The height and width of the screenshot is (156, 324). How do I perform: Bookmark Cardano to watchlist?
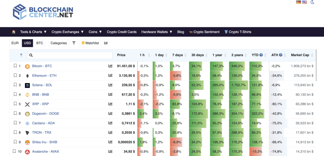pyautogui.click(x=15, y=123)
